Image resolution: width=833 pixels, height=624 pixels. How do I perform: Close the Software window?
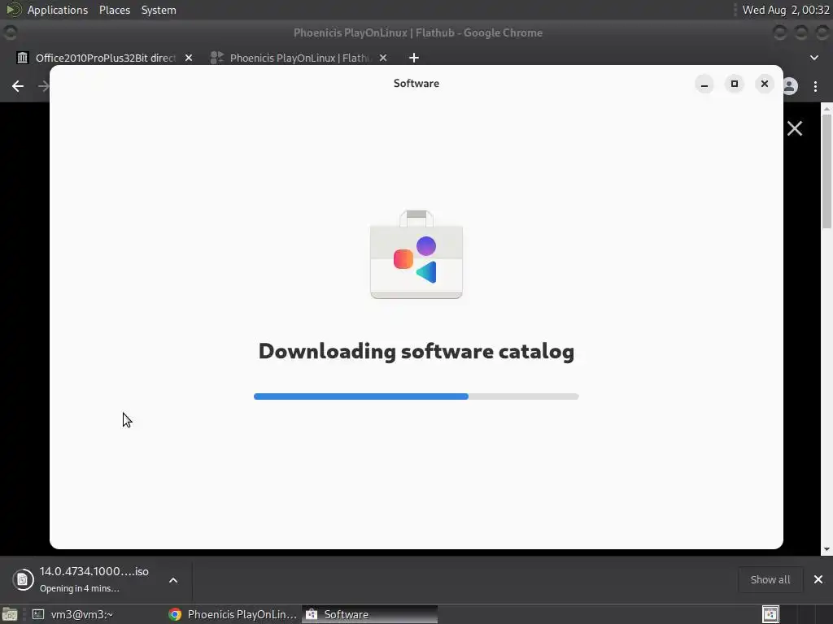765,84
